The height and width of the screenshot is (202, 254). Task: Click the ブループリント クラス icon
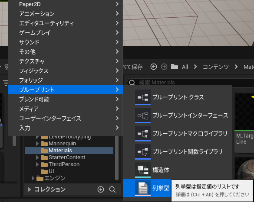click(143, 97)
